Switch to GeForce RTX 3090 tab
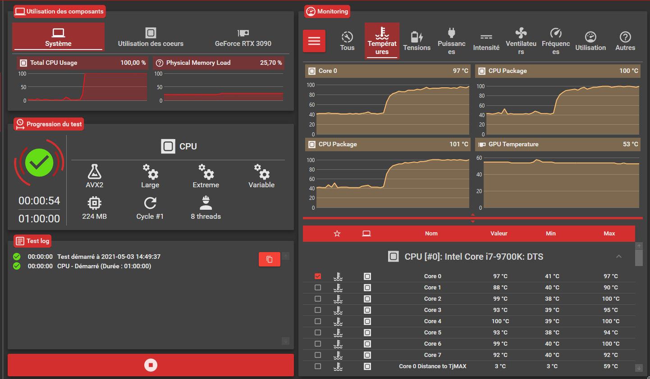650x379 pixels. [243, 37]
